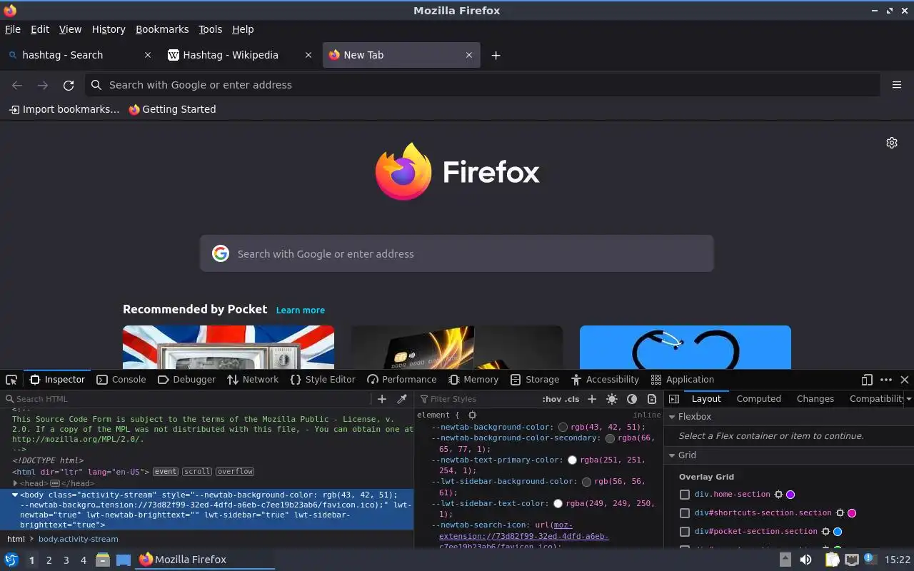
Task: Switch to the Computed sidebar tab
Action: pyautogui.click(x=759, y=399)
